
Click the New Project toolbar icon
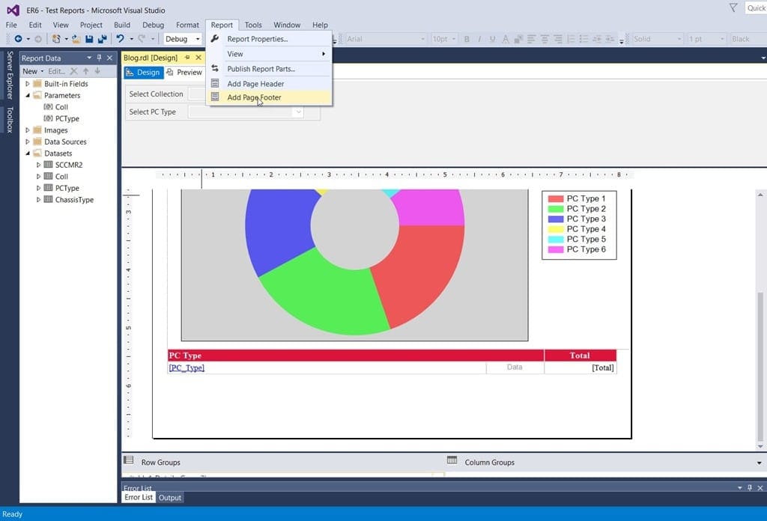(x=56, y=39)
